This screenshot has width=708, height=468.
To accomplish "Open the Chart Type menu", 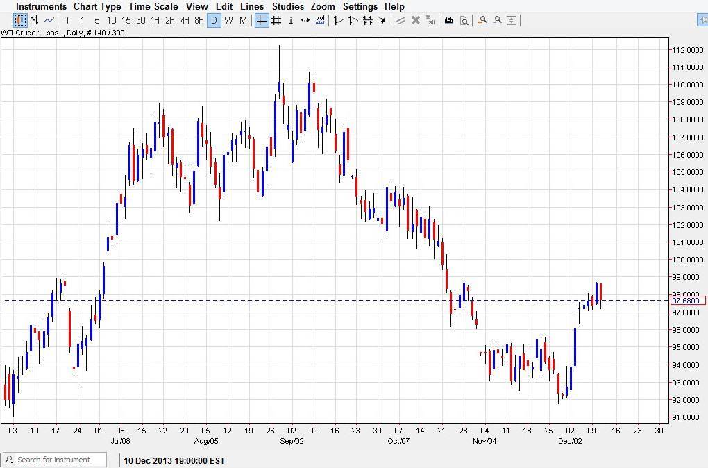I will point(97,6).
